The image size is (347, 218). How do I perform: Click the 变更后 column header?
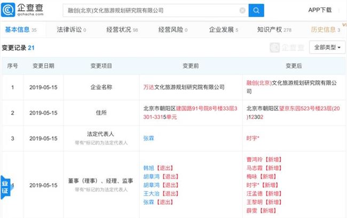[x=294, y=66]
